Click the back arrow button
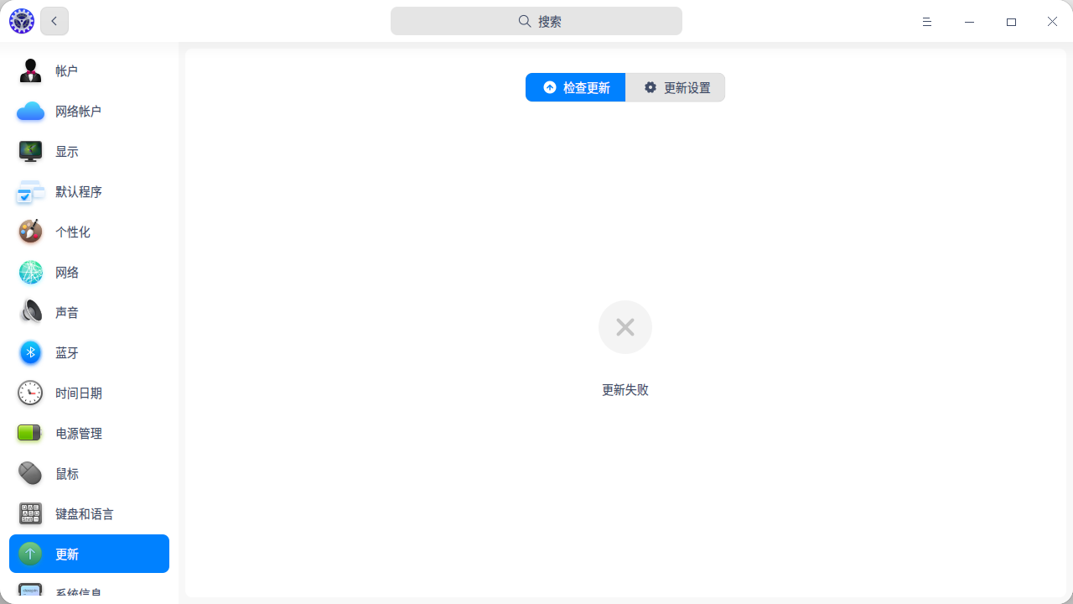The width and height of the screenshot is (1073, 604). tap(54, 21)
